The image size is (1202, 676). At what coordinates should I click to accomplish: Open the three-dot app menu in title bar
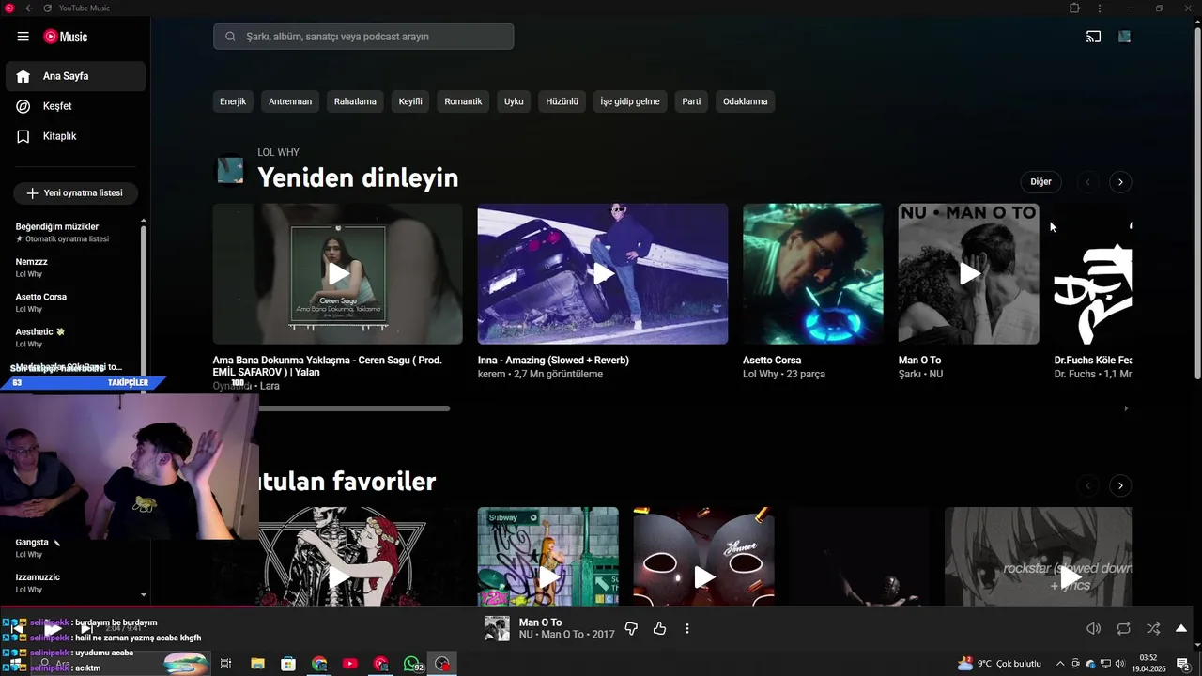pyautogui.click(x=1100, y=8)
